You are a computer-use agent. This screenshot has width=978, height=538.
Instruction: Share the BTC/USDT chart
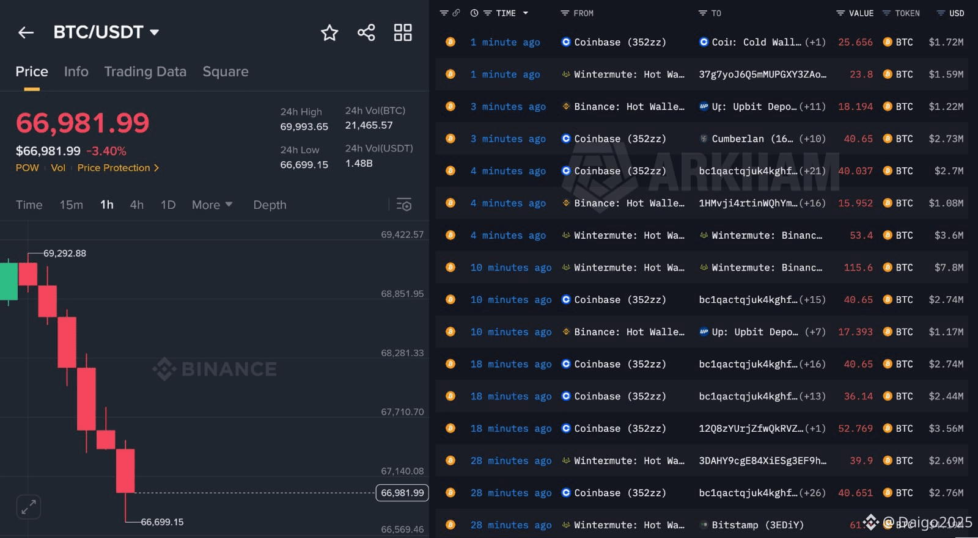(366, 32)
